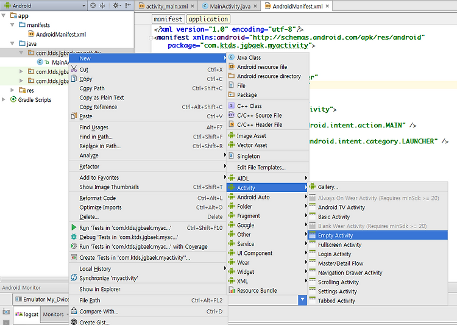Collapse the manifests folder
The image size is (457, 325).
point(12,25)
